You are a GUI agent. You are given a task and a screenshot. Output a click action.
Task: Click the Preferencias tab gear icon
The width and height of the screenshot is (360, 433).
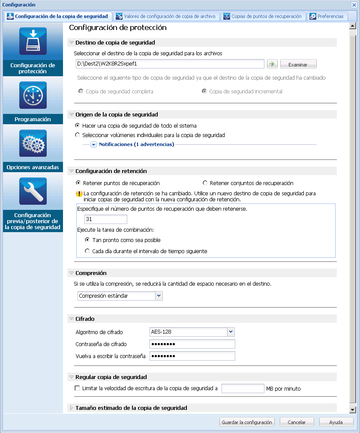pyautogui.click(x=312, y=16)
